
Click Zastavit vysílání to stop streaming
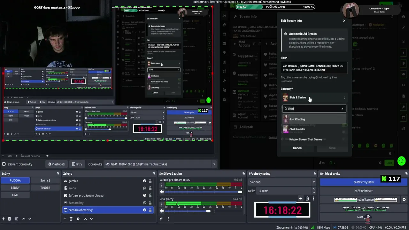click(363, 182)
